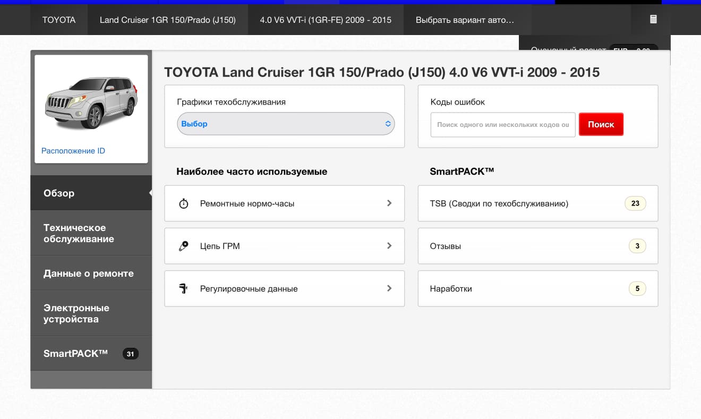Open the calculator icon in top bar
Image resolution: width=701 pixels, height=419 pixels.
[x=653, y=20]
